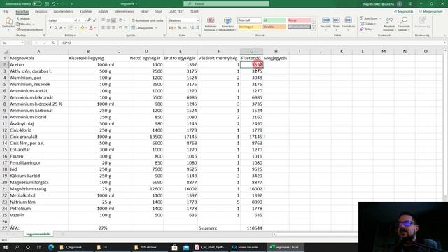Open Microsoft Edge from the taskbar
Viewport: 448px width, 252px height.
click(51, 247)
